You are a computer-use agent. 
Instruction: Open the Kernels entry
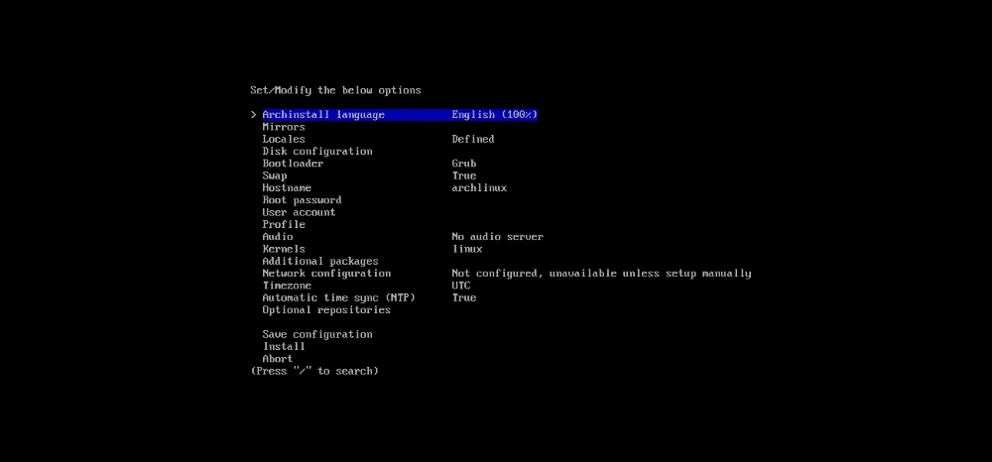tap(284, 249)
